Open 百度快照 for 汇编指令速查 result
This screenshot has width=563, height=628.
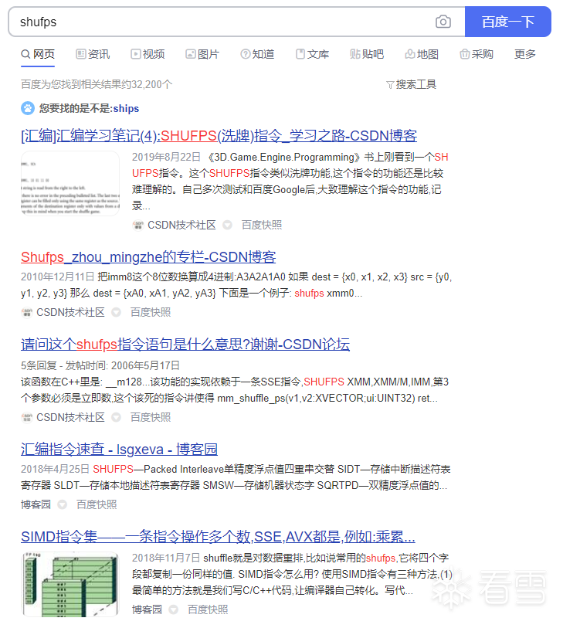point(97,504)
